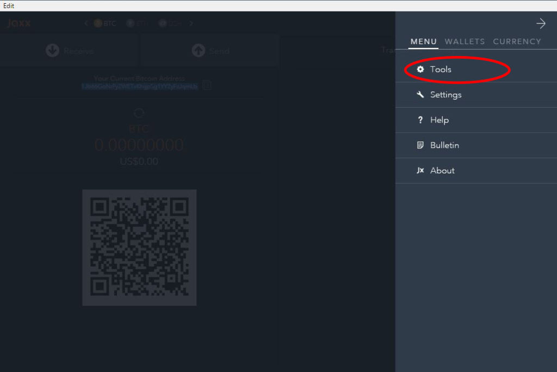Click the question mark Help icon
This screenshot has height=372, width=557.
tap(420, 120)
